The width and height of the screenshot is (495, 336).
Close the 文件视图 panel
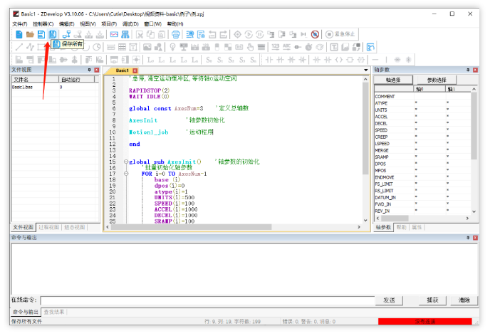[x=97, y=70]
